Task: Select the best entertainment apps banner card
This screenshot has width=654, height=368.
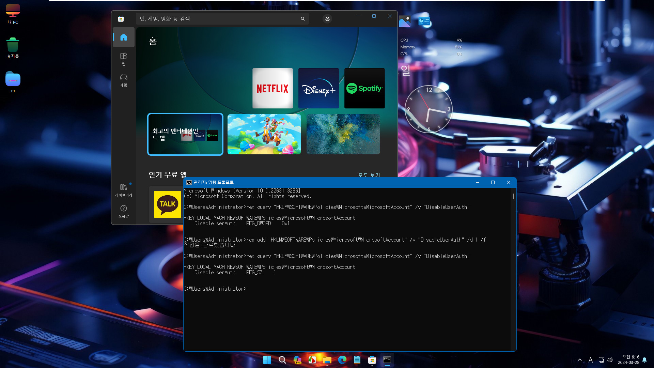Action: [185, 134]
